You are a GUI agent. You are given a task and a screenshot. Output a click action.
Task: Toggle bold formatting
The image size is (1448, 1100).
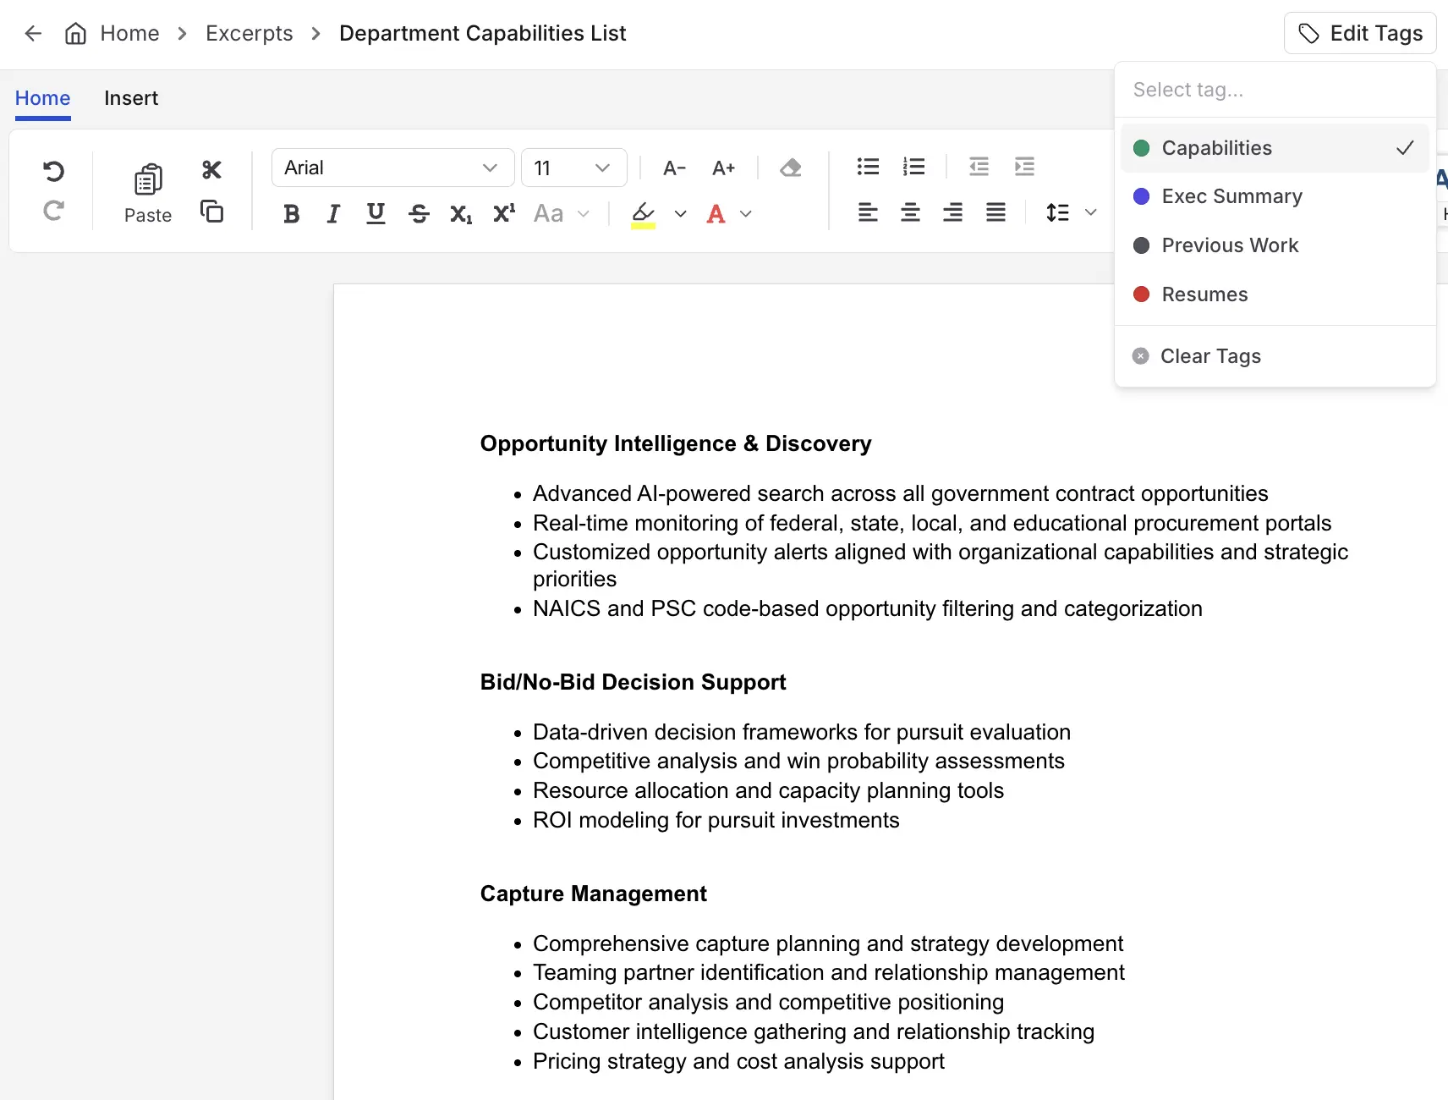[x=291, y=213]
